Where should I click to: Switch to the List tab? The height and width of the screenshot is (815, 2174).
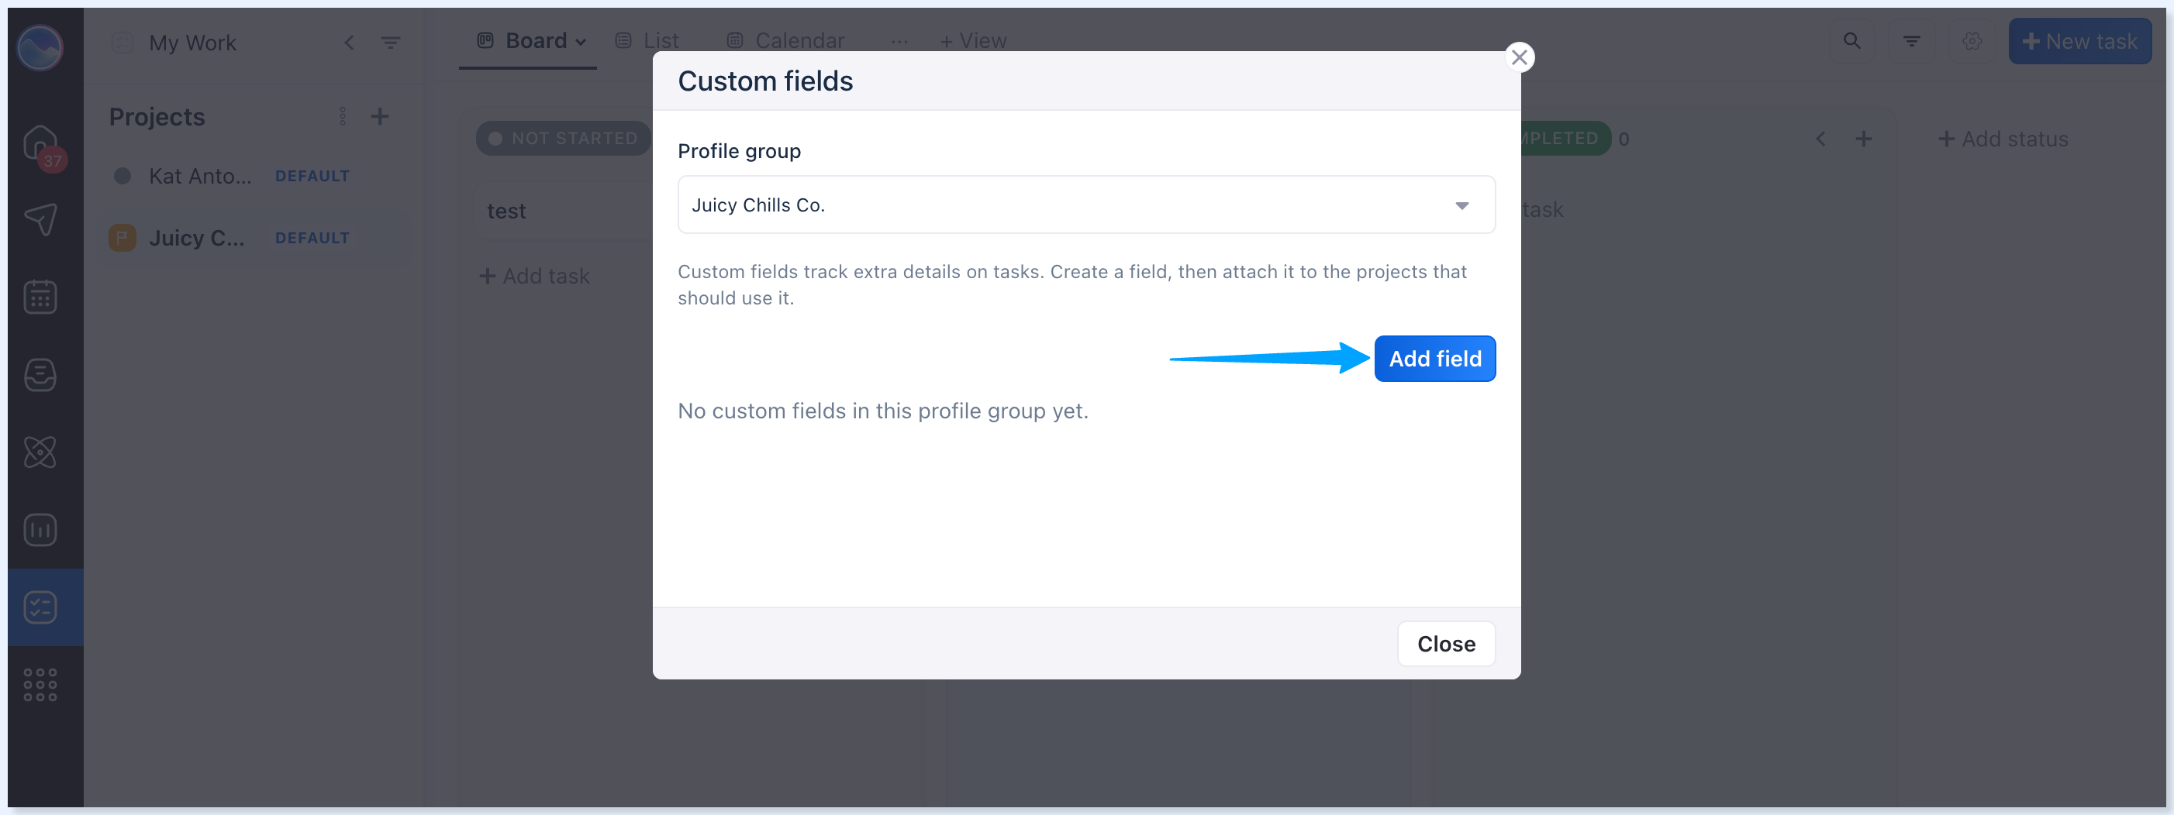[x=647, y=40]
